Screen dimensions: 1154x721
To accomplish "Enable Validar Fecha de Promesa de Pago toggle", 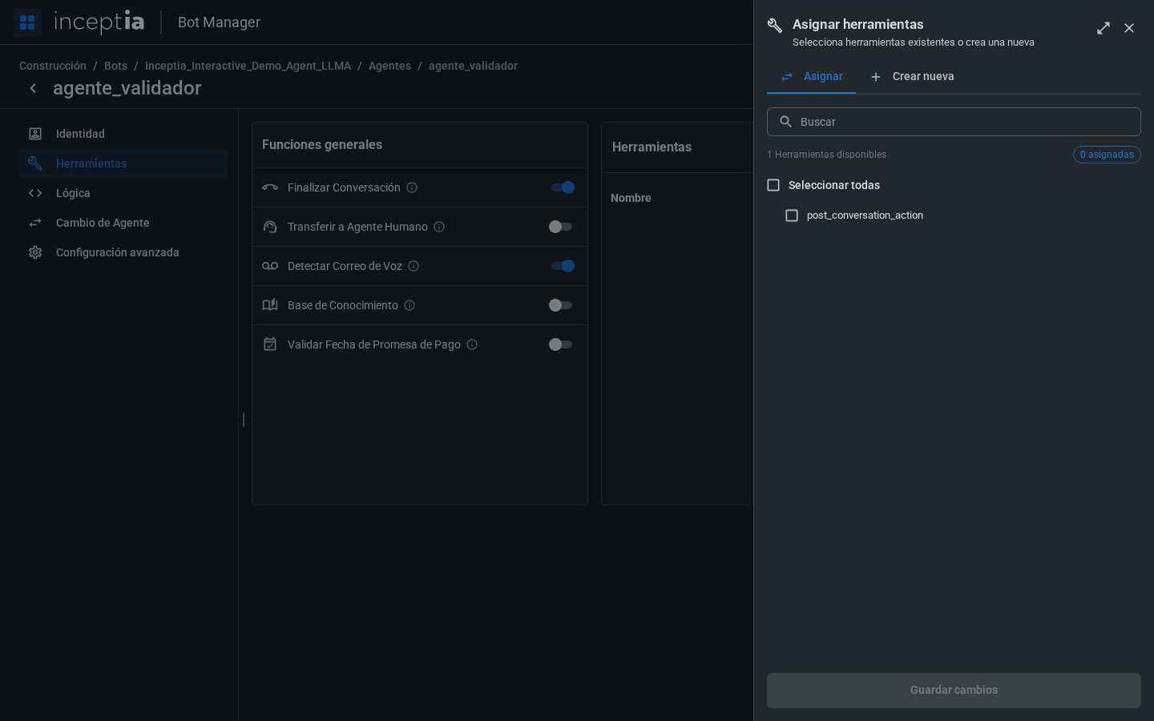I will [x=560, y=344].
